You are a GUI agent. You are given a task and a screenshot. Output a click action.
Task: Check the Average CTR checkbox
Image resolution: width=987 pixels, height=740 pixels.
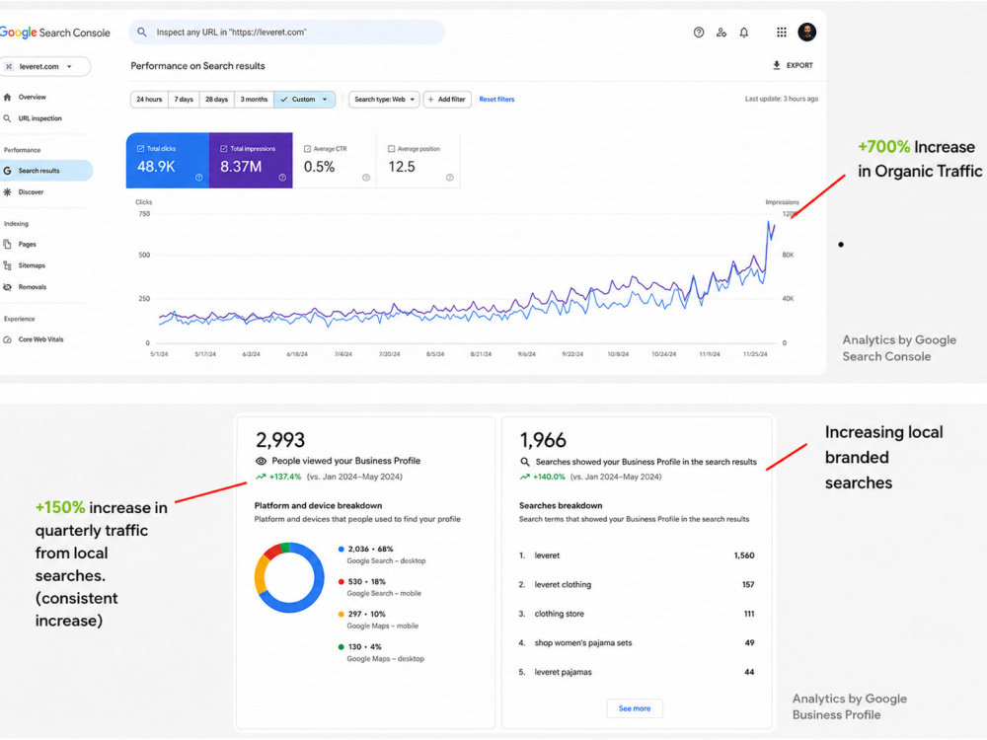pos(307,149)
